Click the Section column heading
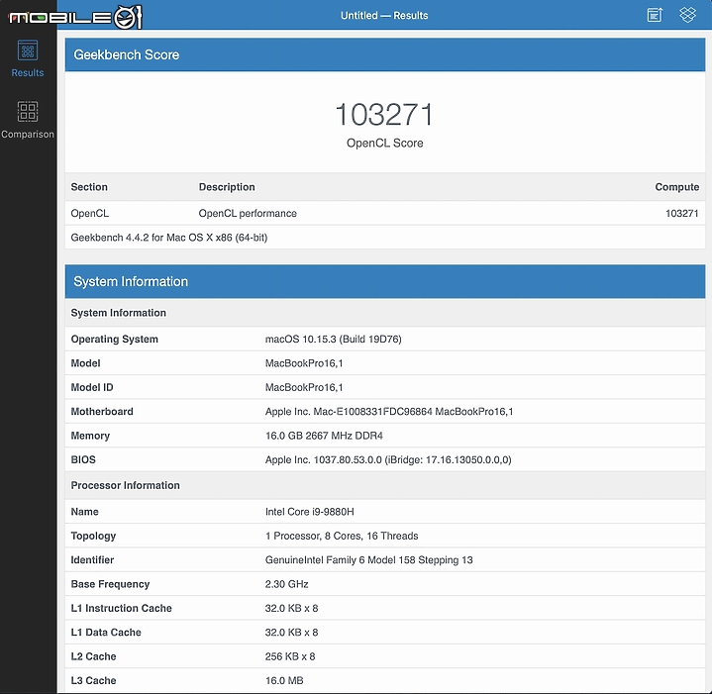This screenshot has width=712, height=694. click(89, 187)
